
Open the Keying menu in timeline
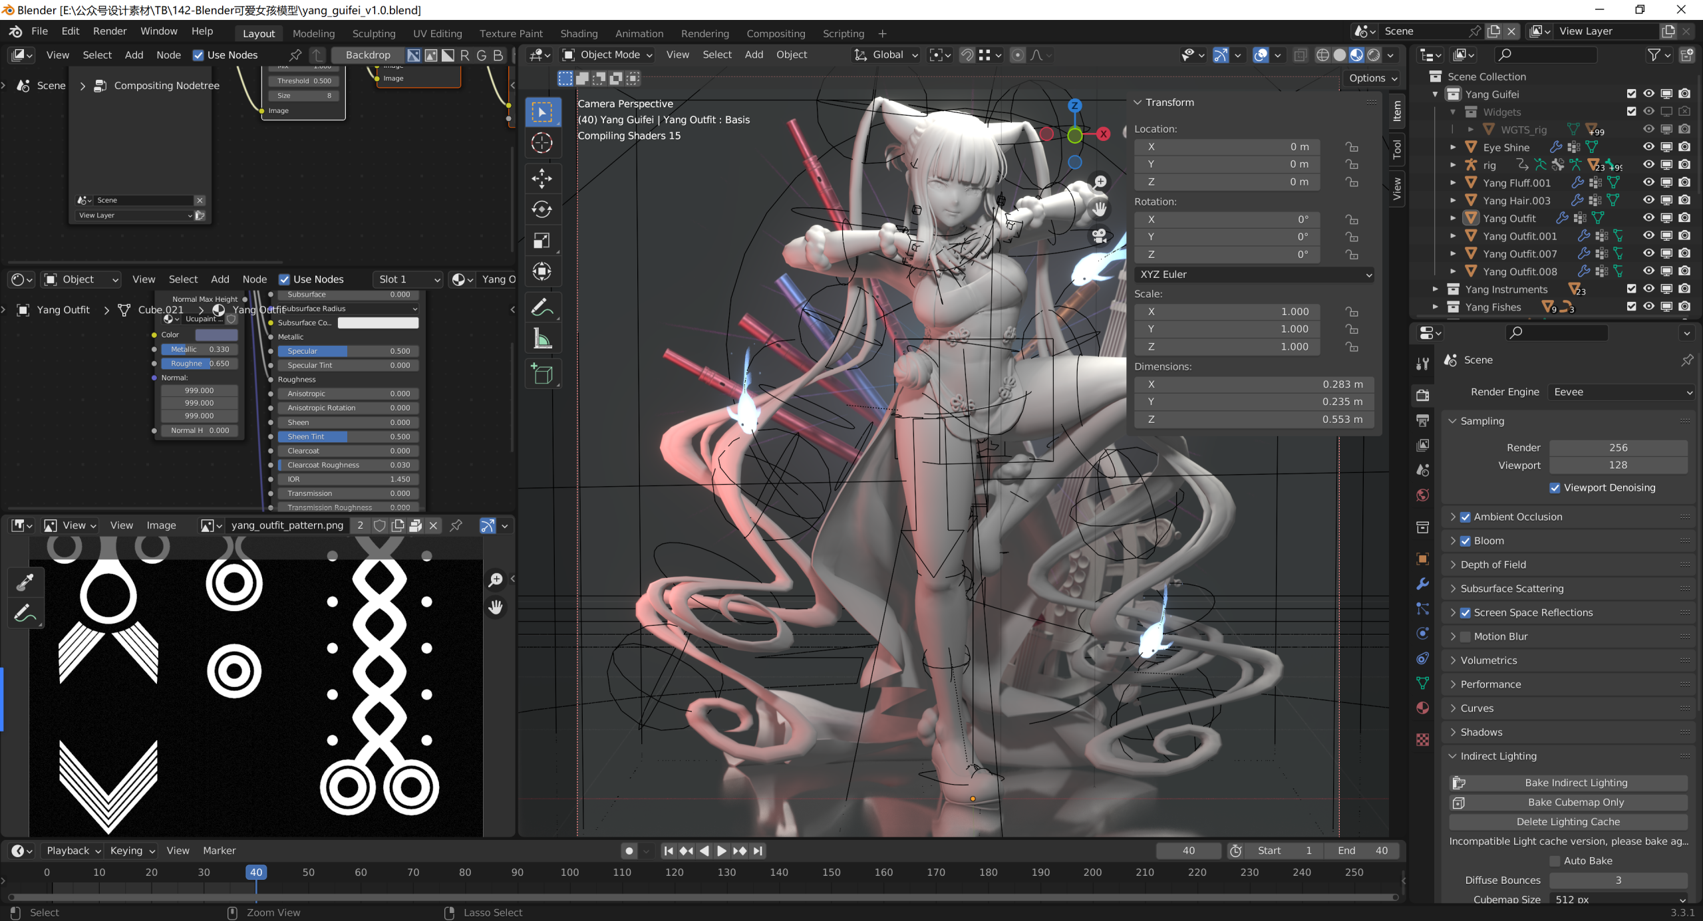(x=132, y=851)
